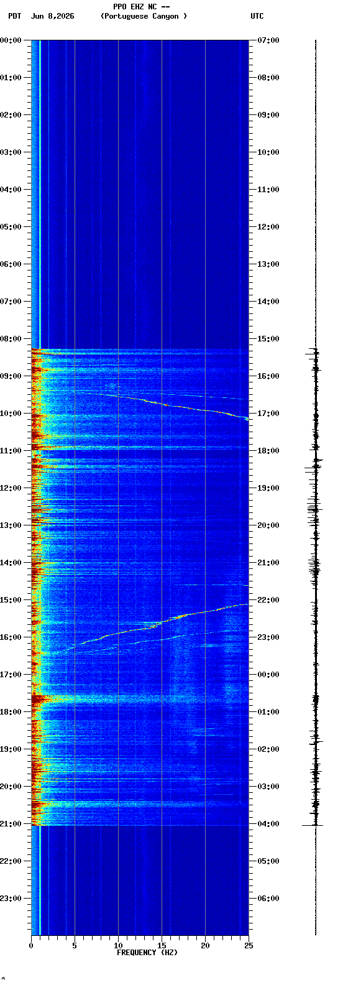Click 15:00 on the PDT axis

[x=11, y=600]
